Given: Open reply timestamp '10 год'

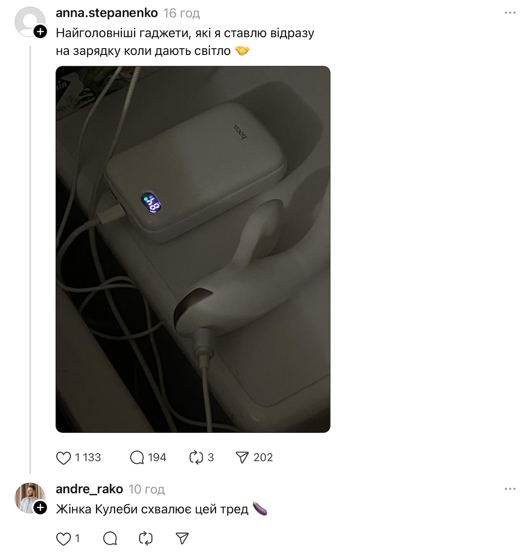Looking at the screenshot, I should 147,489.
